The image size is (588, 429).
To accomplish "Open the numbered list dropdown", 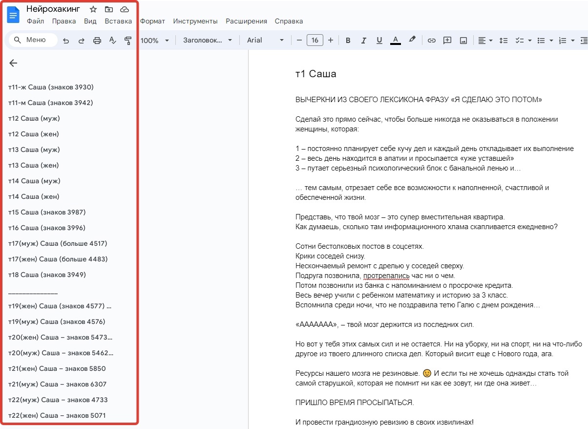I will 573,41.
